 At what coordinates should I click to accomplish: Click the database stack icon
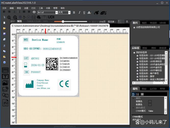(x=33, y=17)
